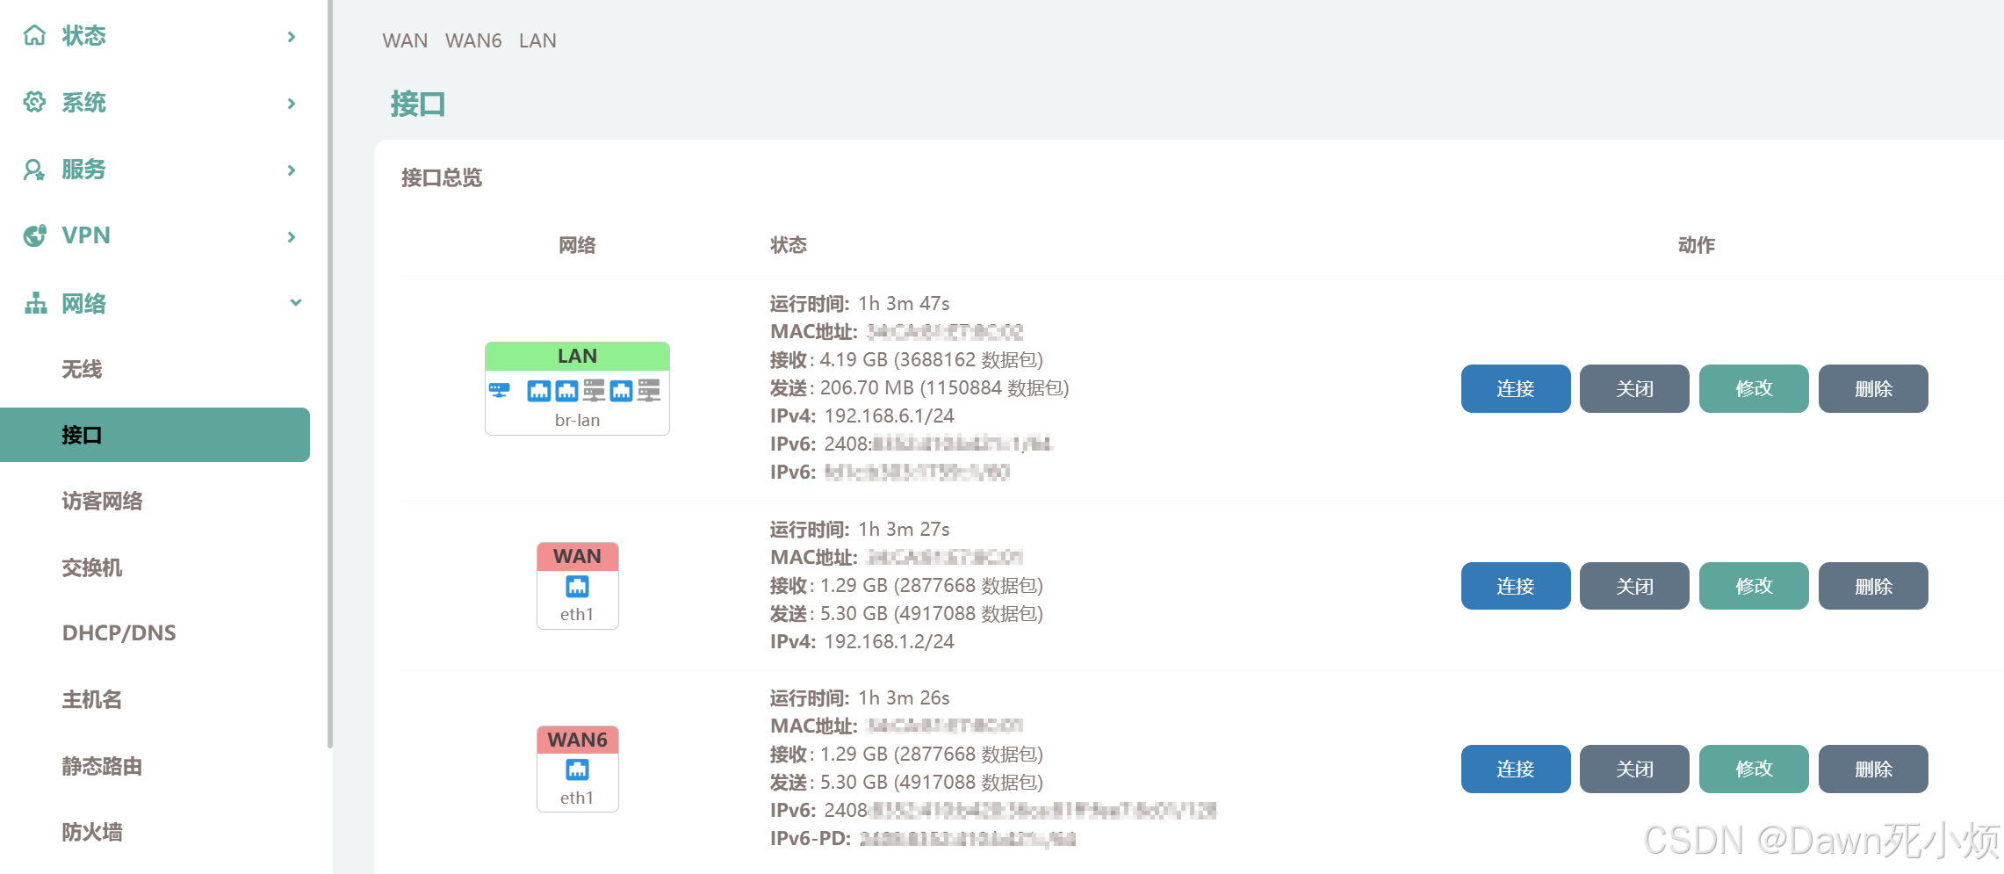
Task: Click 删除 for the WAN6 interface
Action: click(1872, 769)
